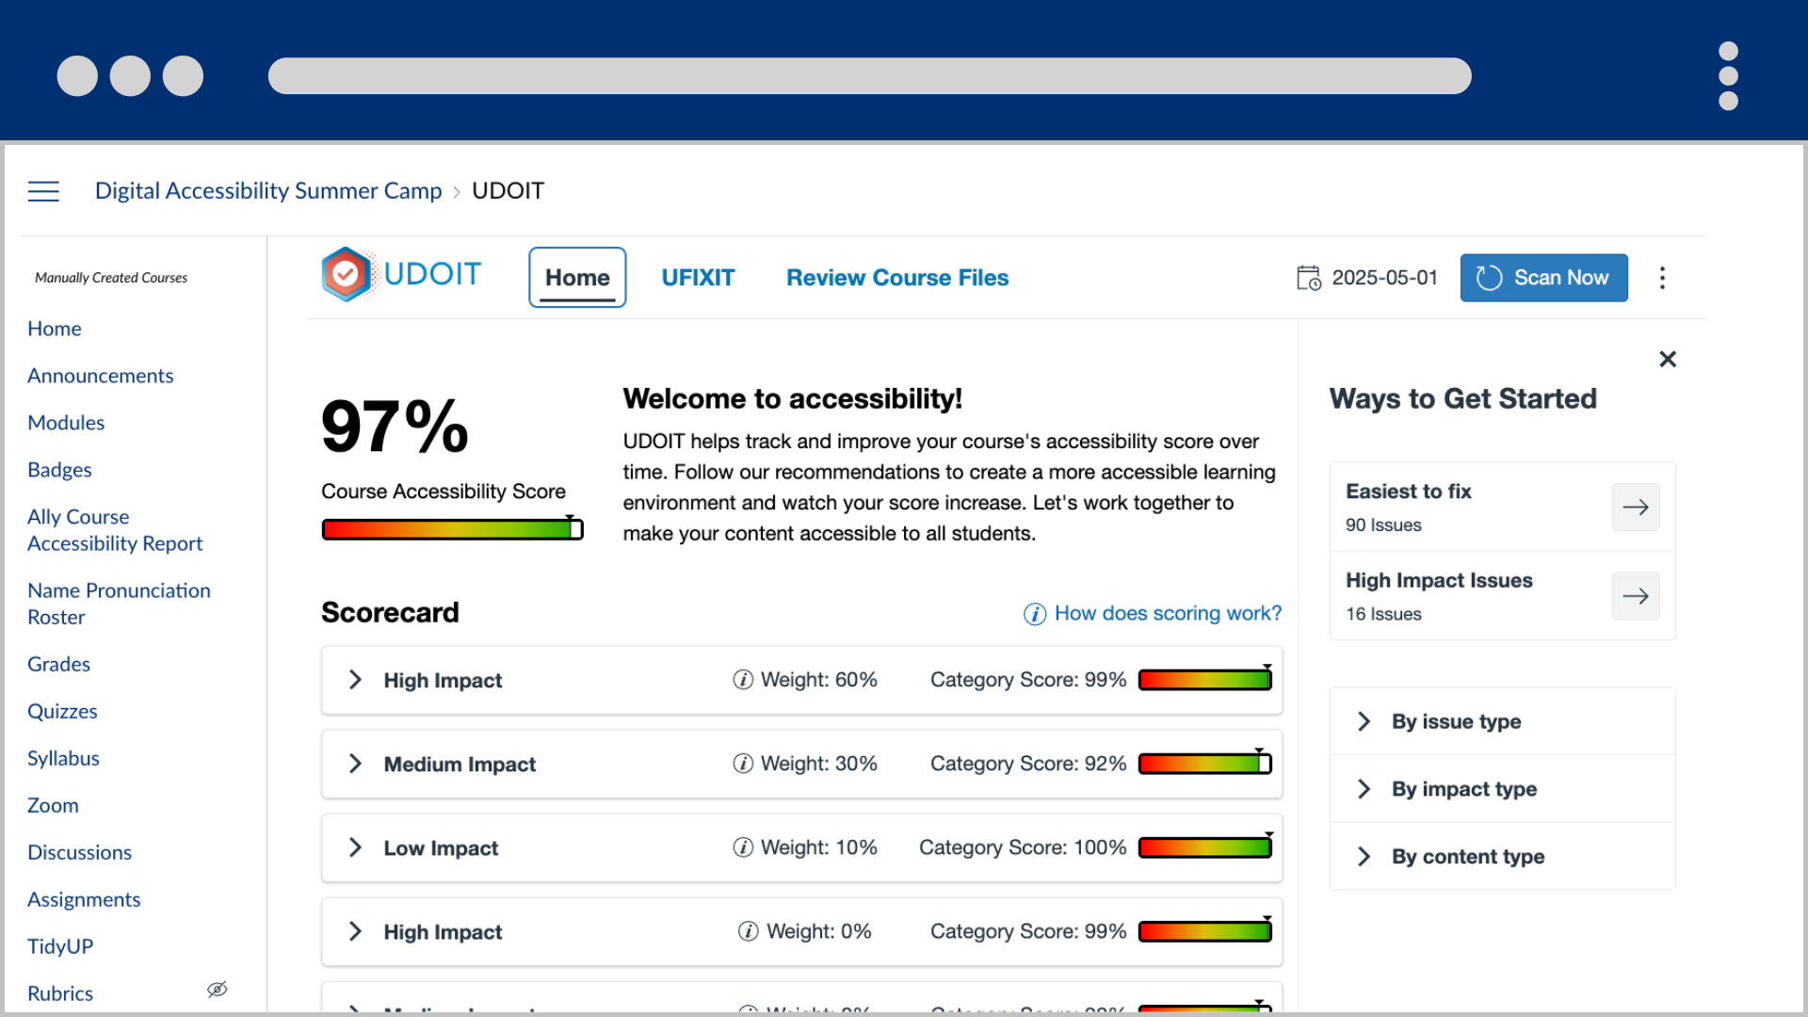
Task: Click the 97% score value
Action: tap(395, 427)
